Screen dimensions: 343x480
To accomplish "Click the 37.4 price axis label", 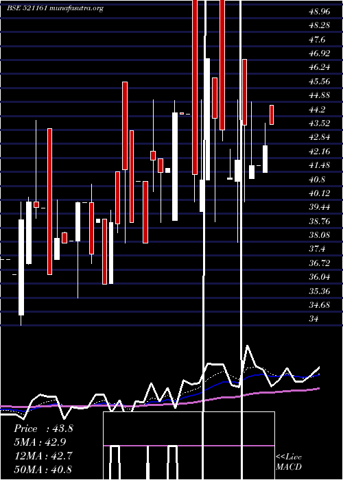I will pyautogui.click(x=317, y=249).
